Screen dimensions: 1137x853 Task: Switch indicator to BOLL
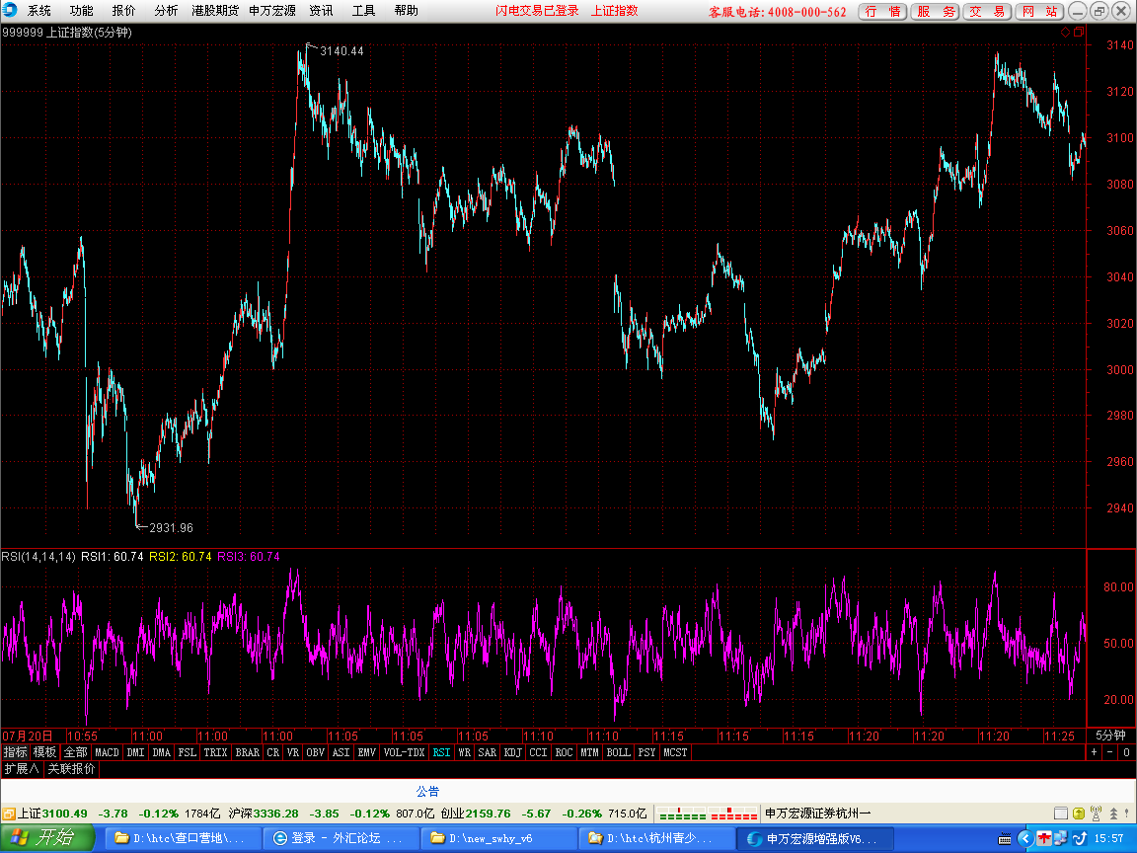tap(618, 752)
